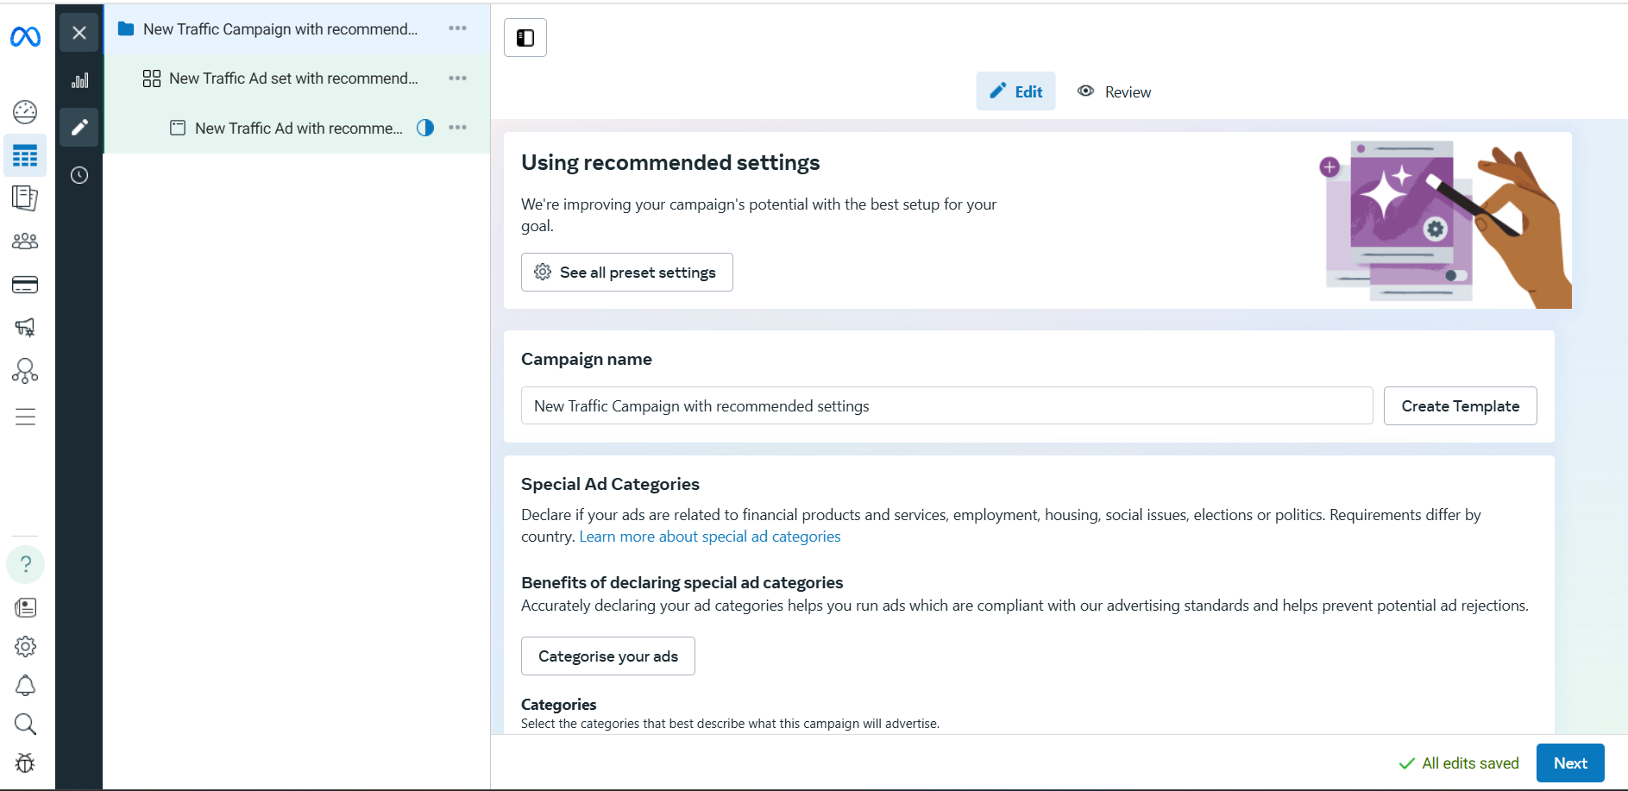Viewport: 1628px width, 791px height.
Task: Click Special Ad Categories heading
Action: [x=610, y=484]
